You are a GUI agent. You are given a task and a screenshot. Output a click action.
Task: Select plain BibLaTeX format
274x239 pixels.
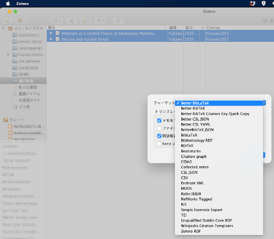(219, 135)
